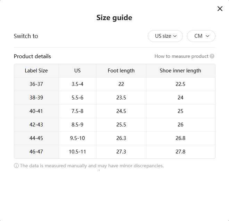Click the US column header
The height and width of the screenshot is (221, 229).
(x=77, y=71)
